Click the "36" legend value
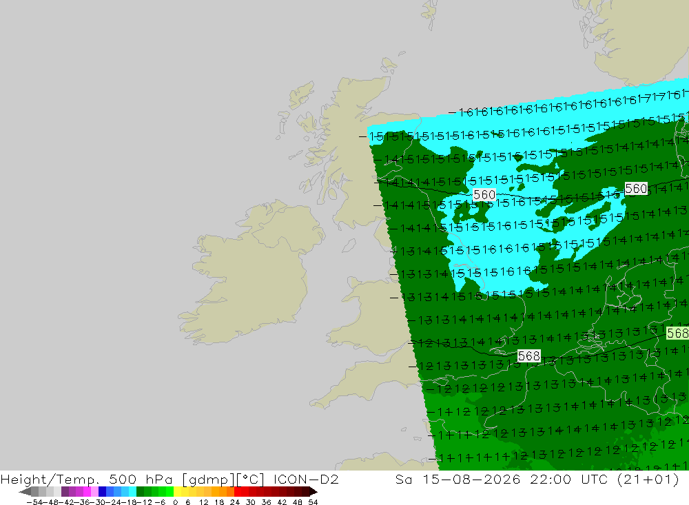The width and height of the screenshot is (689, 505). click(x=266, y=502)
